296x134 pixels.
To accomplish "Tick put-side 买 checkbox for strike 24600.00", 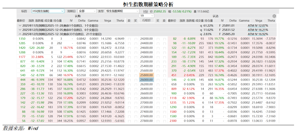I will [158, 48].
